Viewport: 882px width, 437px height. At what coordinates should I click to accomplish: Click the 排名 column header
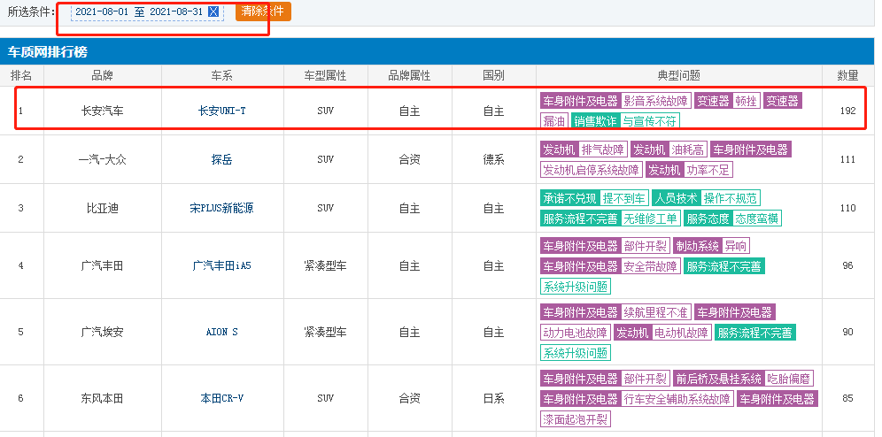point(21,75)
